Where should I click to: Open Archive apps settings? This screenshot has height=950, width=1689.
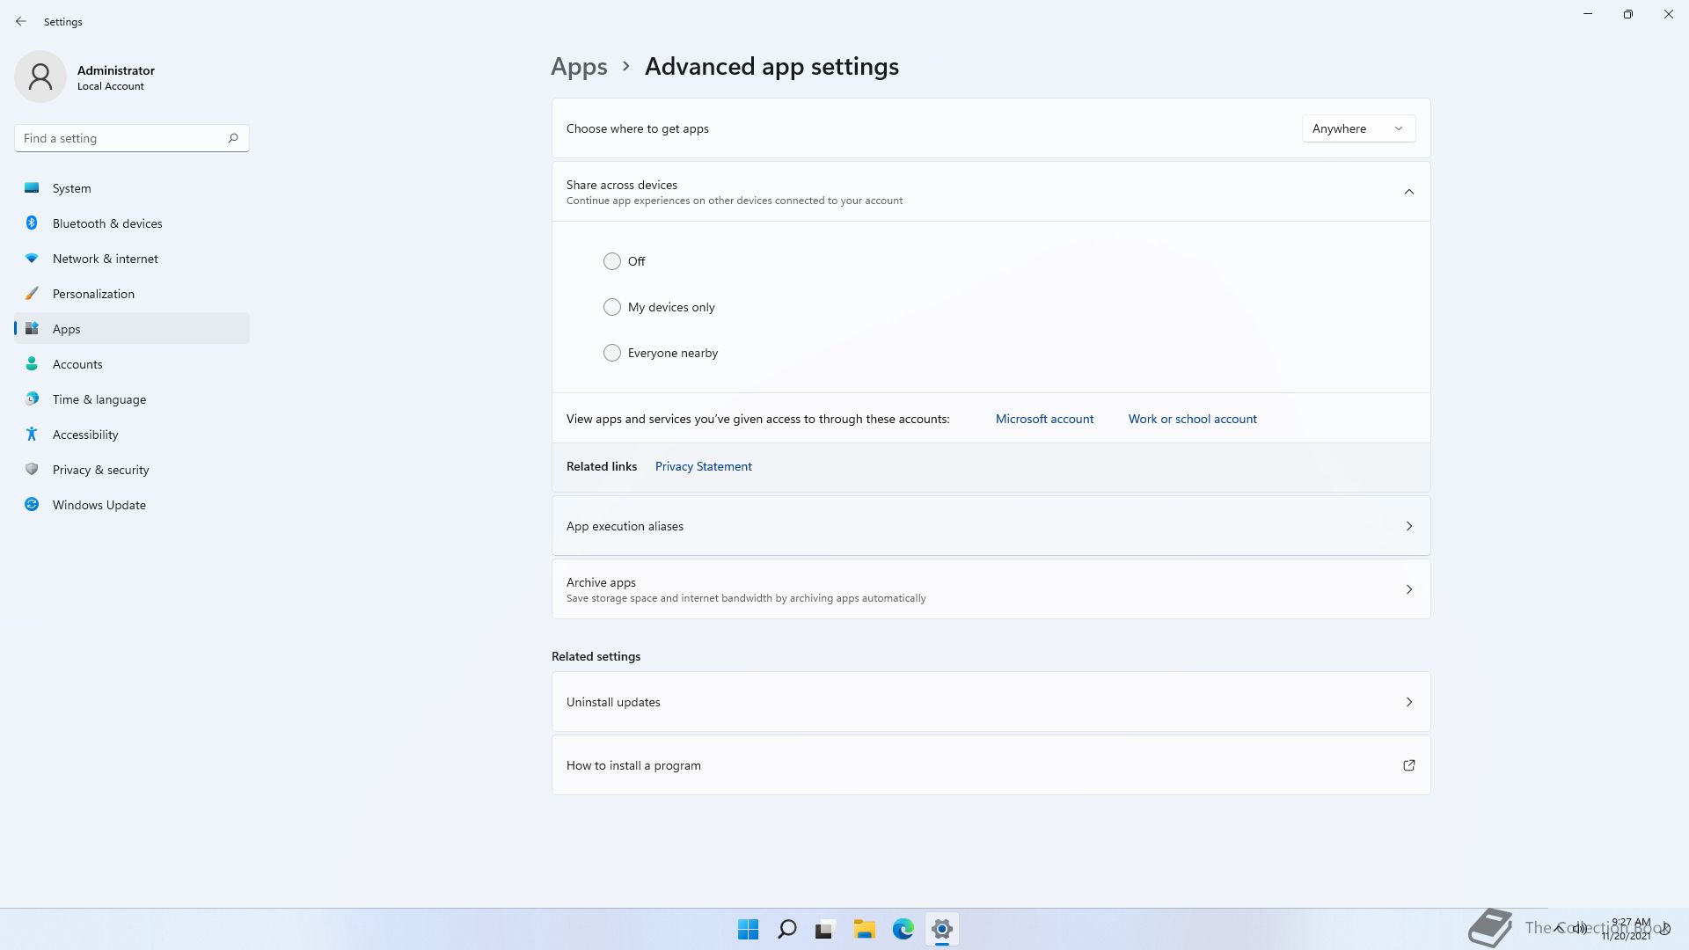coord(991,589)
